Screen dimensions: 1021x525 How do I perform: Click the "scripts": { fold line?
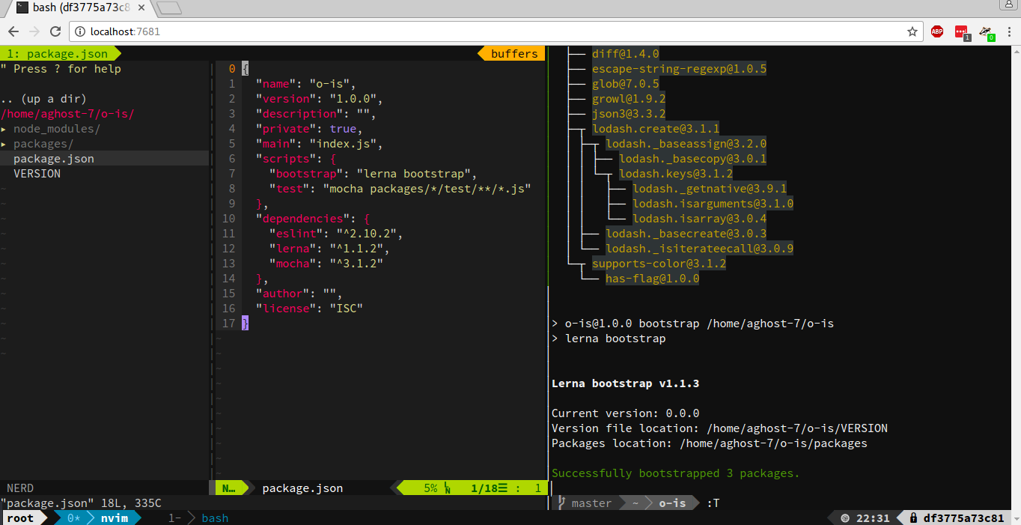pyautogui.click(x=296, y=159)
